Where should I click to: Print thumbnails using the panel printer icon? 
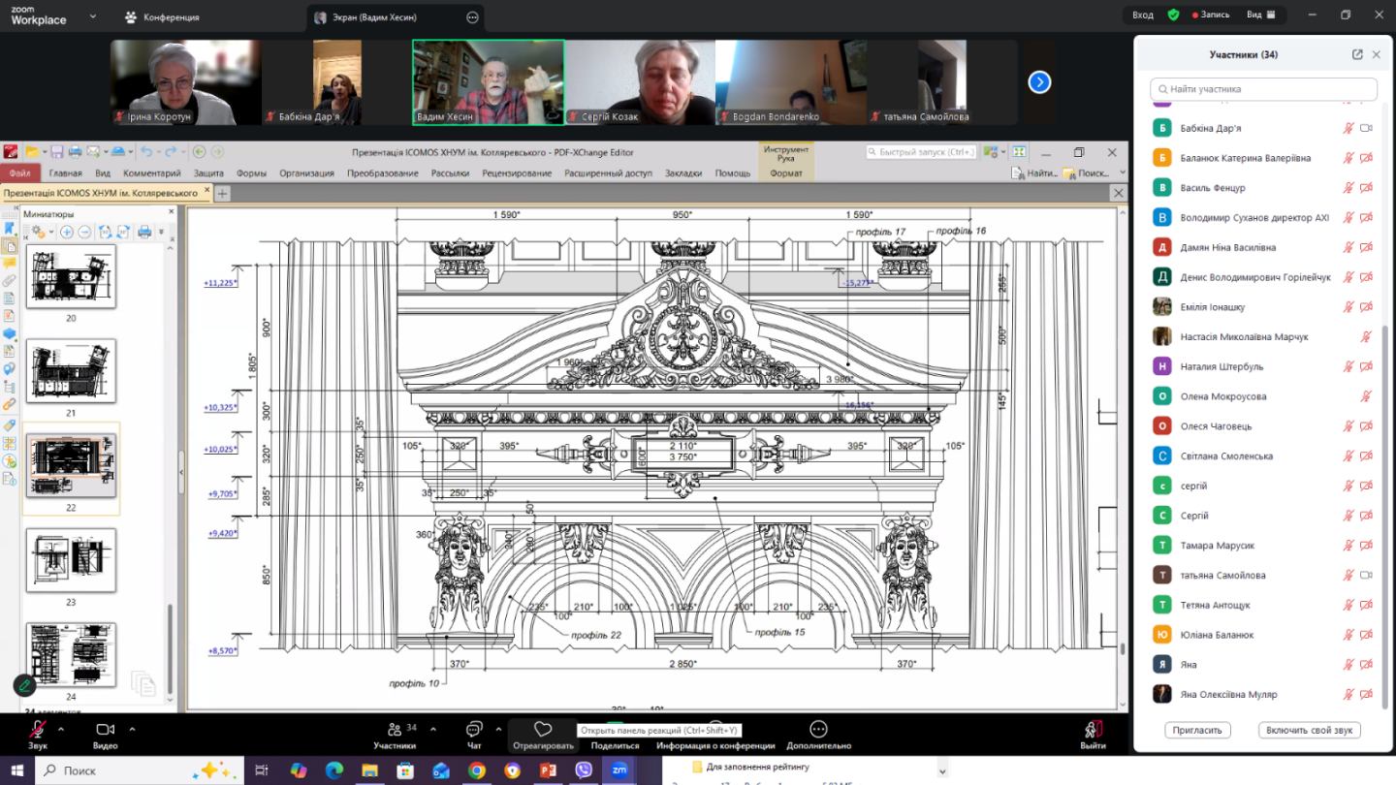(144, 232)
